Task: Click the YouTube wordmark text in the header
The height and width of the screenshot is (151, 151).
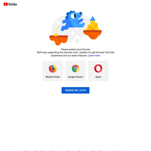Action: (13, 4)
